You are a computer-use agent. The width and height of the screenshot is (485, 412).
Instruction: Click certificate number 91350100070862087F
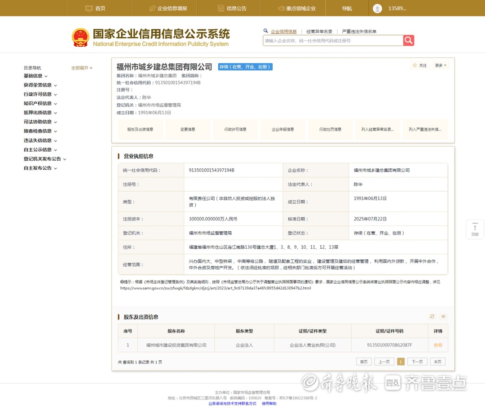[389, 345]
